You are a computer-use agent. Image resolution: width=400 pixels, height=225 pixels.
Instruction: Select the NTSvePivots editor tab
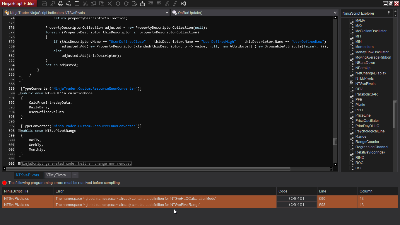[27, 175]
